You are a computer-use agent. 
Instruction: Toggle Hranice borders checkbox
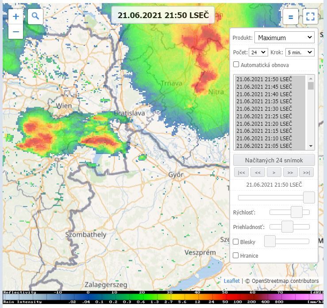click(x=236, y=255)
